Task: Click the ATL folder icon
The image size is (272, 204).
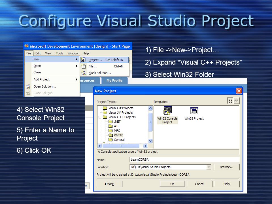Action: 110,126
